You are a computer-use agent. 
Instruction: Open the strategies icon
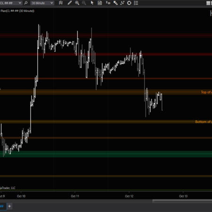(122, 3)
